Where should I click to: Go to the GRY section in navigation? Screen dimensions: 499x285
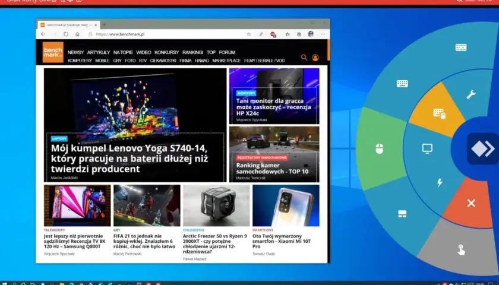(118, 61)
